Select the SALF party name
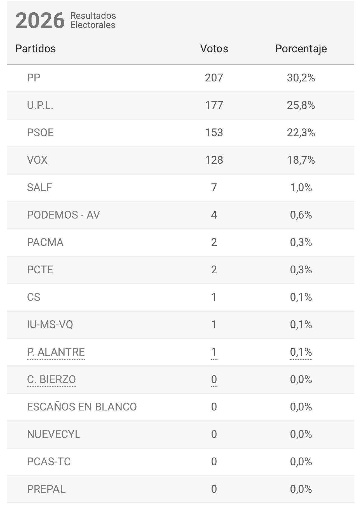Viewport: 361px width, 507px height. pos(39,187)
